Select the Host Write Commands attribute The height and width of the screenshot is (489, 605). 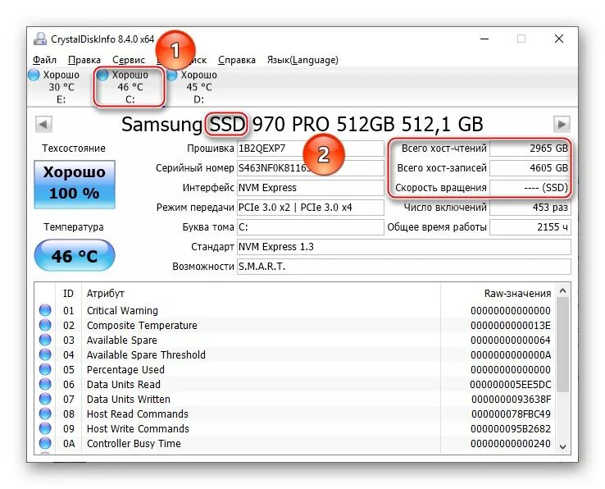138,429
